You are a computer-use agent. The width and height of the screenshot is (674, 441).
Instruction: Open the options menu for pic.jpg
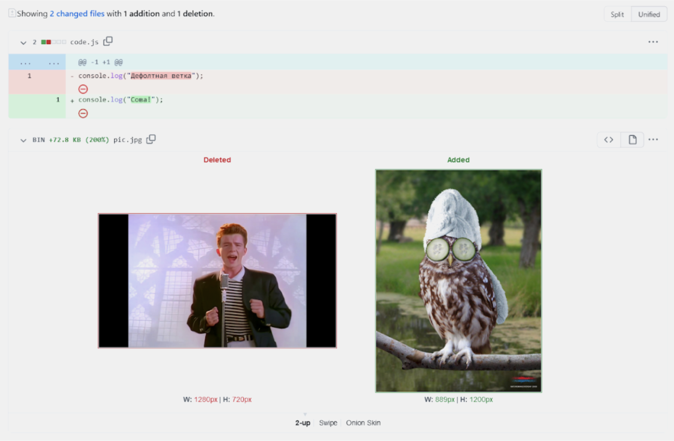point(653,139)
